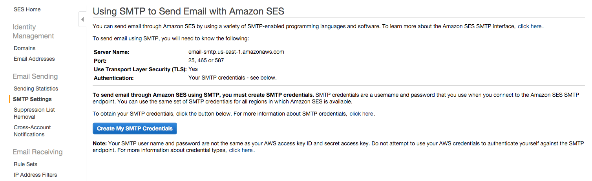Click the port numbers 25, 465 or 587

coord(206,60)
